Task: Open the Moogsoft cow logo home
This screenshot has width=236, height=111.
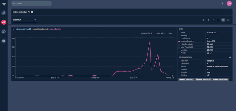Action: (x=4, y=4)
